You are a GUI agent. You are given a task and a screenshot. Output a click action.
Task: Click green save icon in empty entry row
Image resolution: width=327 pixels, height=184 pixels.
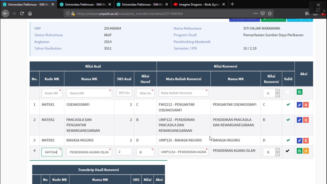point(300,92)
